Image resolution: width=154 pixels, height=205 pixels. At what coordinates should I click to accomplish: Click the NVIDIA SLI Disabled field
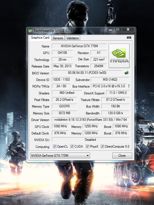click(91, 140)
